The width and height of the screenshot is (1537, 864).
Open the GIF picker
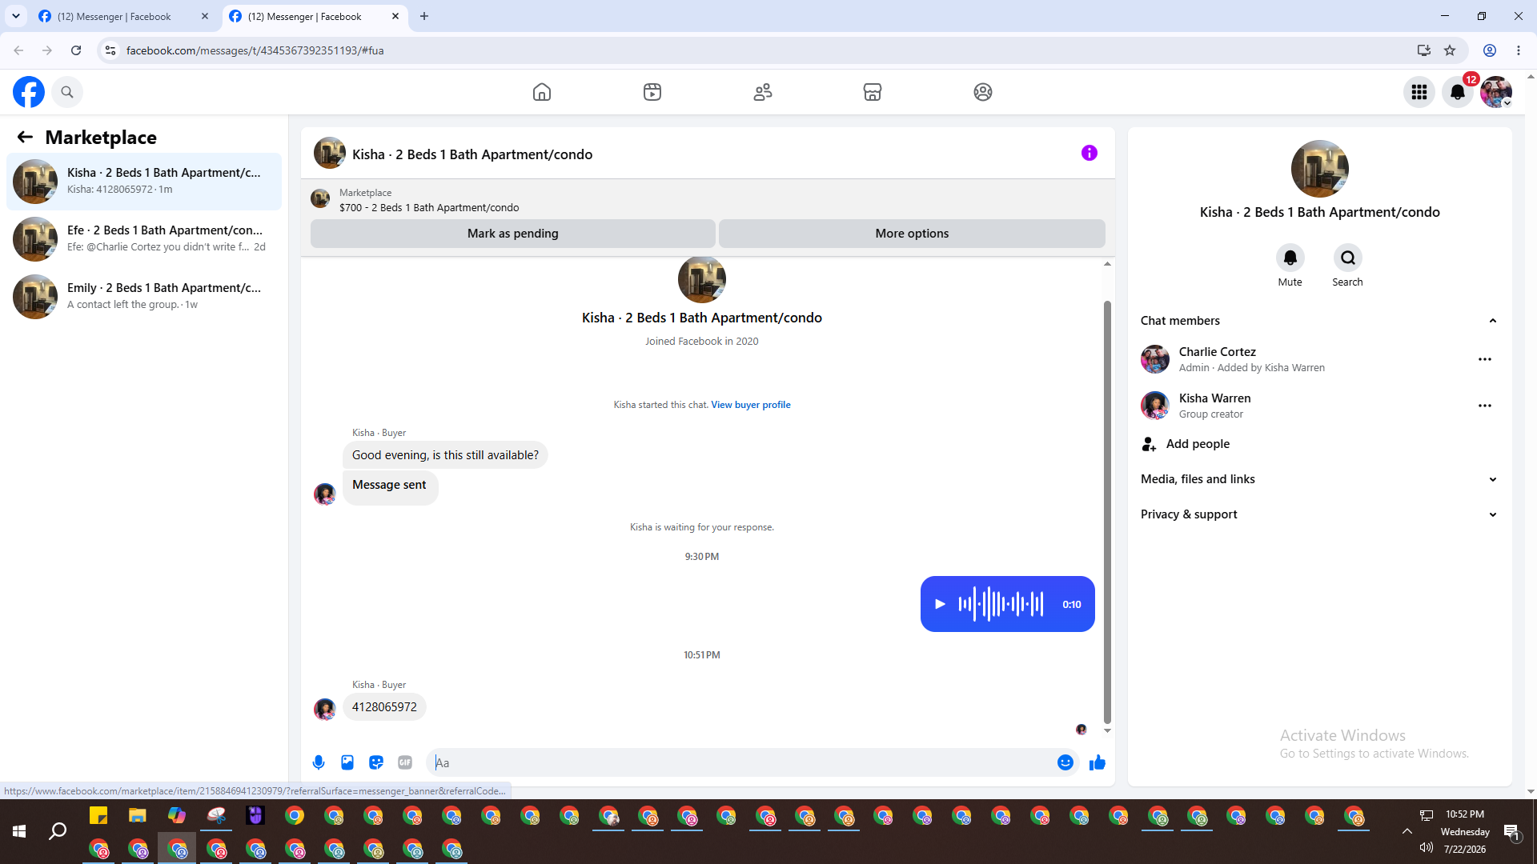pyautogui.click(x=405, y=762)
